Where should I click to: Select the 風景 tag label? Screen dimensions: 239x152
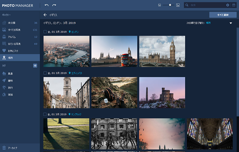10,74
